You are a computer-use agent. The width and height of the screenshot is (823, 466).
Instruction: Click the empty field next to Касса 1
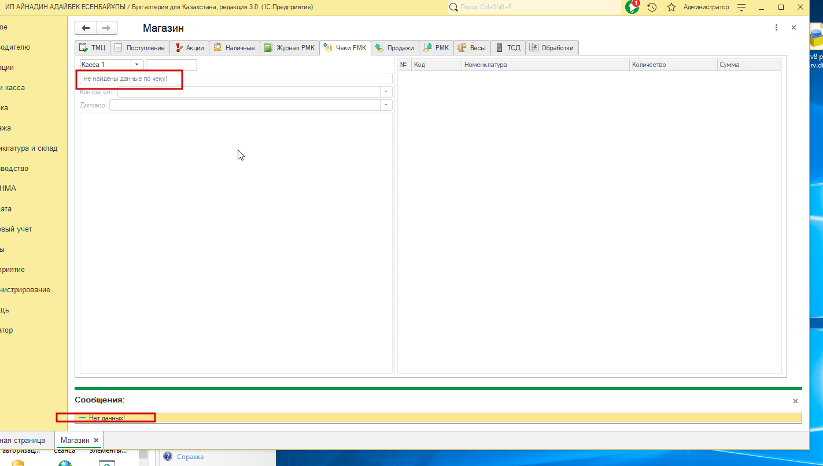(171, 65)
